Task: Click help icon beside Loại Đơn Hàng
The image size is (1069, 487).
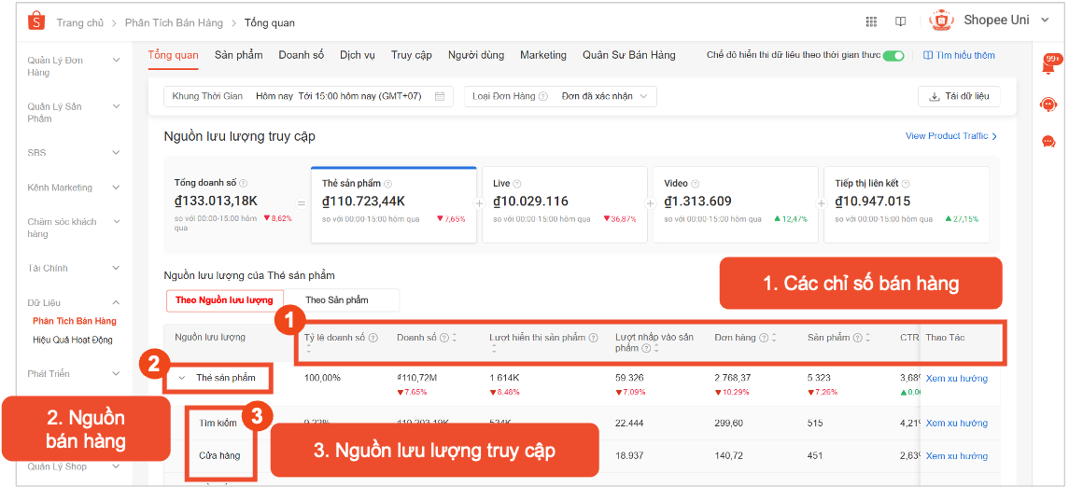Action: coord(543,97)
